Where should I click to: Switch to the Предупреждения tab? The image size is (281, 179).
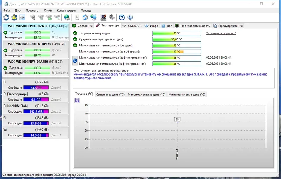coord(228,26)
